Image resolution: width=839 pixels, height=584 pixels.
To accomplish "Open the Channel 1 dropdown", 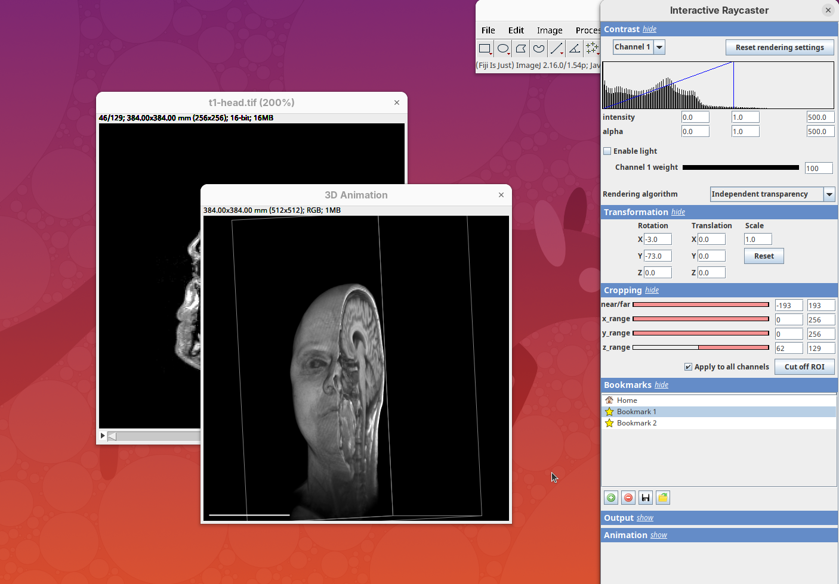I will tap(659, 47).
